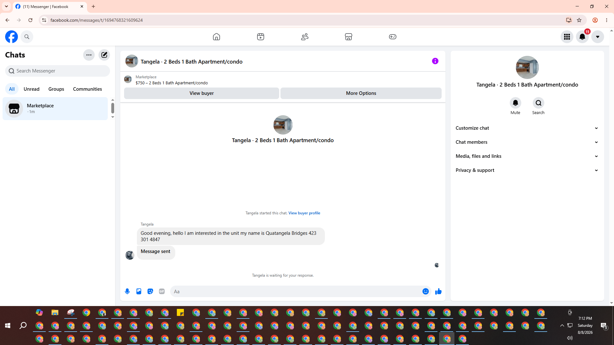The width and height of the screenshot is (614, 345).
Task: Search in conversation via Search icon
Action: (x=539, y=103)
